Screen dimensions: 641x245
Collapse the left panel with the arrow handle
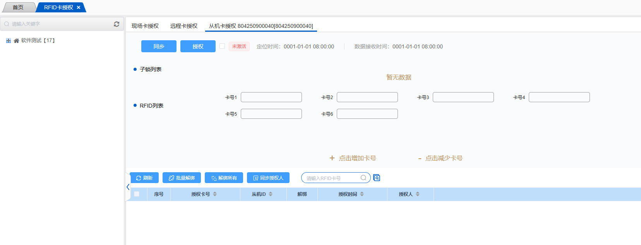coord(128,187)
